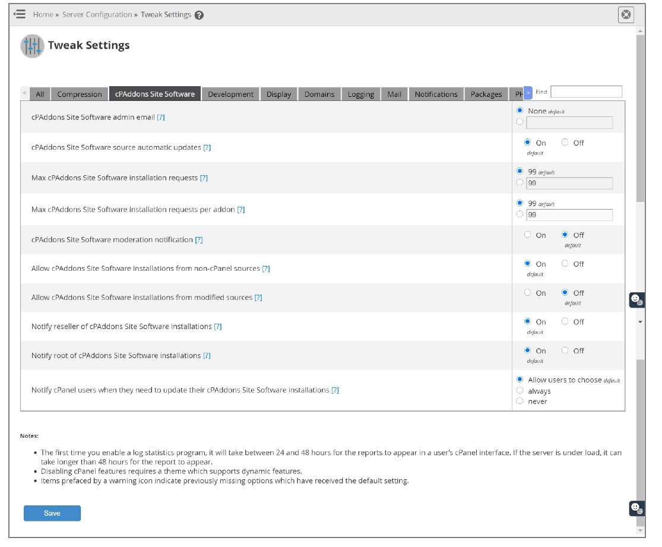Screen dimensions: 662x547
Task: Click the admin email text field
Action: [569, 122]
